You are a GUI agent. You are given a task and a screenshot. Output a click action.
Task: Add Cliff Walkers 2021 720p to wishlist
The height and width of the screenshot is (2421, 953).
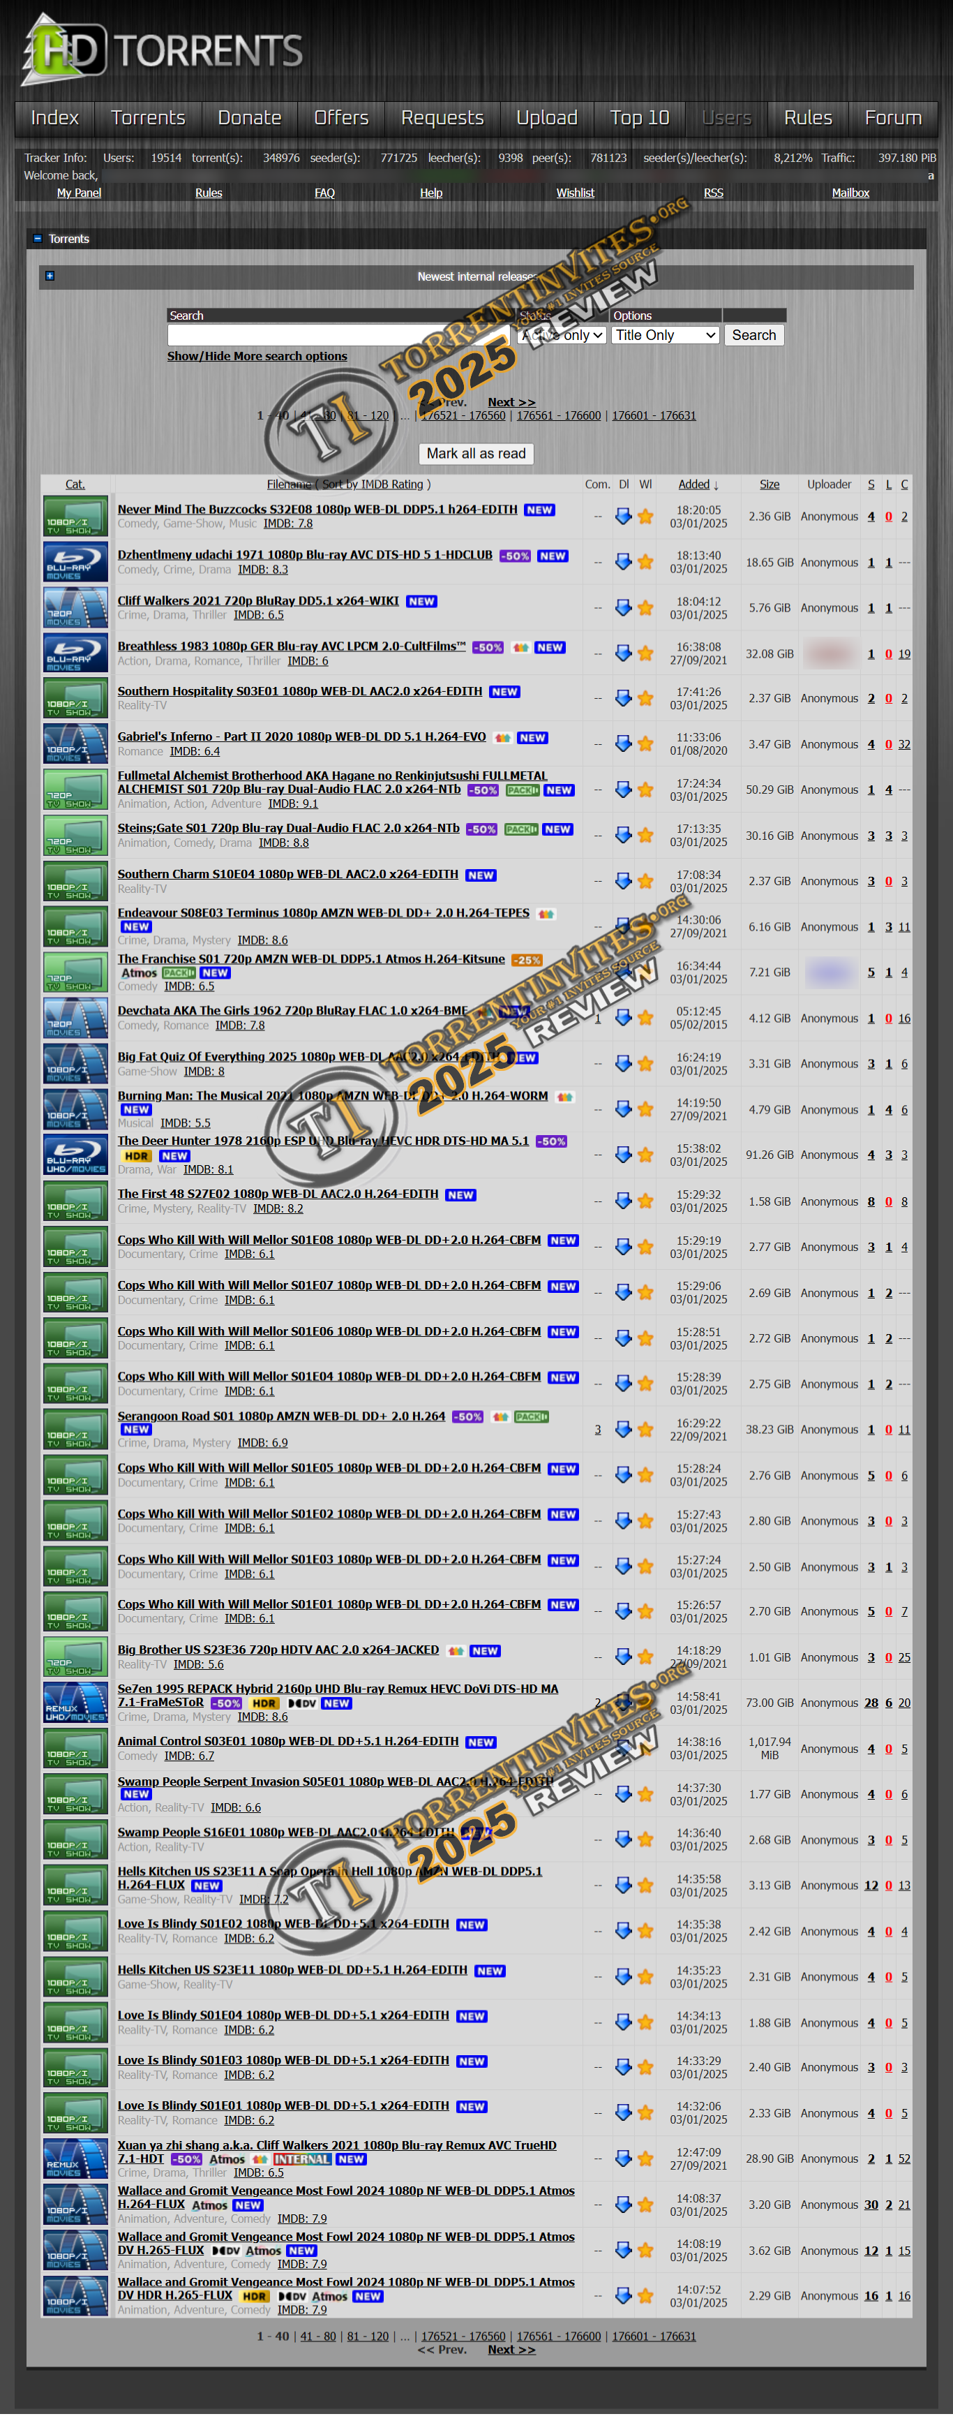(646, 608)
